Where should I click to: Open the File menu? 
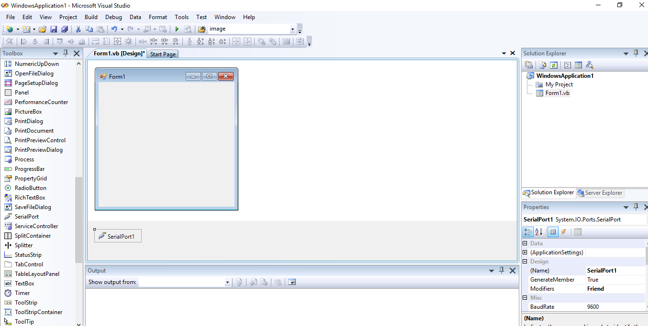click(x=11, y=17)
